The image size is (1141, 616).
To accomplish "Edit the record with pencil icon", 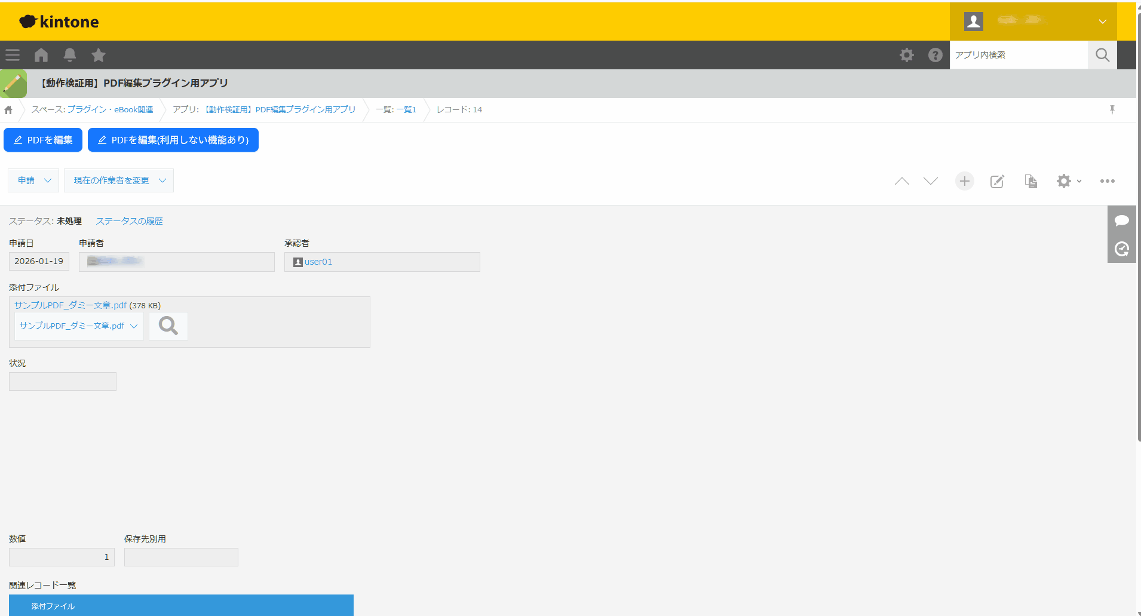I will (997, 181).
